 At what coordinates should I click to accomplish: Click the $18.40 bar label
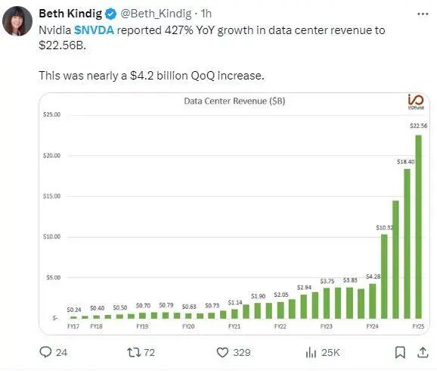click(x=405, y=161)
